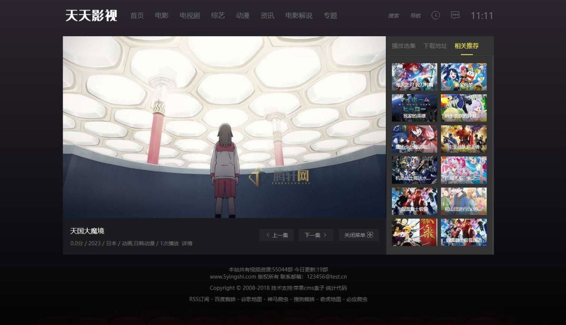Open the 电视剧 menu item
The image size is (566, 325).
pos(190,16)
